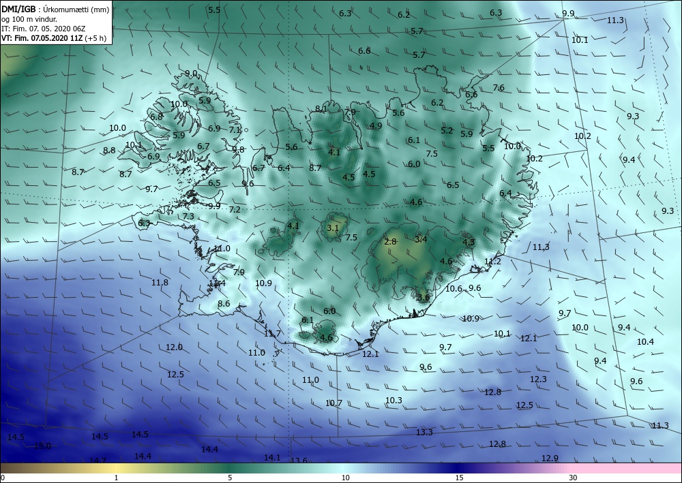Click the 7.1 map value
The width and height of the screenshot is (682, 483).
pyautogui.click(x=235, y=129)
